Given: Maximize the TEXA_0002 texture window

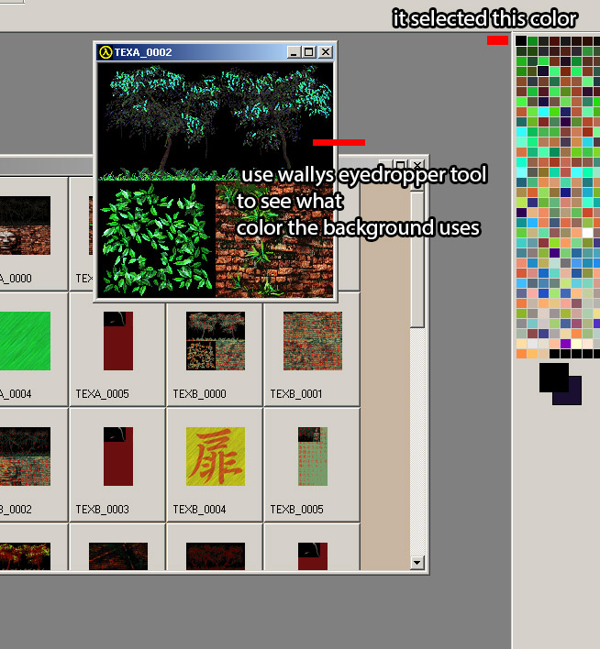Looking at the screenshot, I should [x=308, y=52].
